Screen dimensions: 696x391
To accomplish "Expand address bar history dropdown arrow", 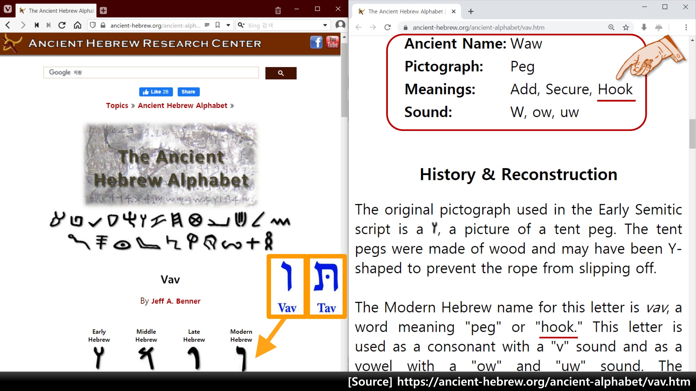I will click(228, 25).
